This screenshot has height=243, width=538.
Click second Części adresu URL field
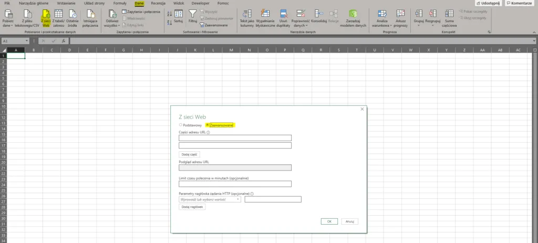(x=235, y=145)
